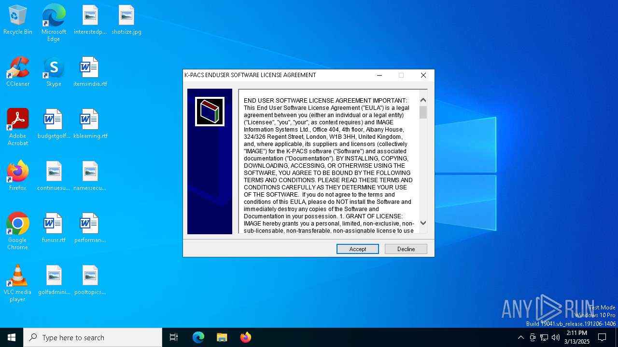Select the shotsize.jpg file icon
Screen dimensions: 618x347
click(126, 20)
